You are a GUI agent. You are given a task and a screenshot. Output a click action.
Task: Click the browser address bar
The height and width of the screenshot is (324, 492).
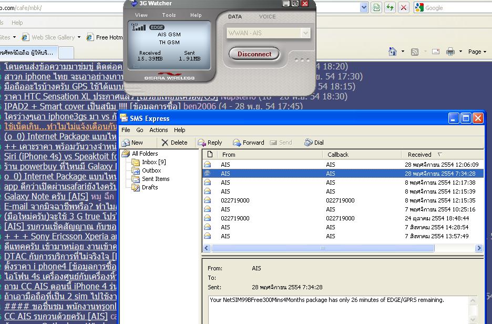[179, 7]
